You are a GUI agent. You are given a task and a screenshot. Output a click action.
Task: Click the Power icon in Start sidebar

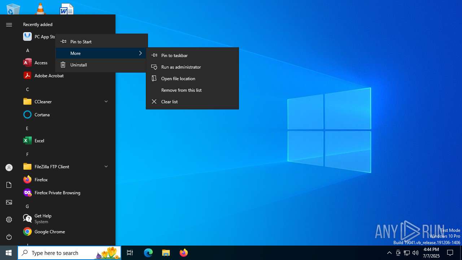[x=9, y=237]
